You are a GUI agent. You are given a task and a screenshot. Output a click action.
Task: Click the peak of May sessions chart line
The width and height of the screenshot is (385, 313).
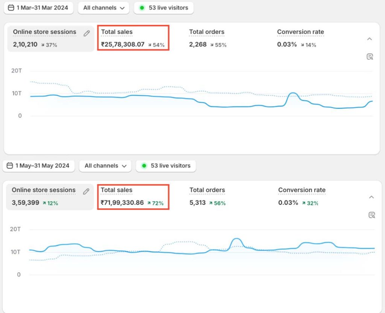pos(236,239)
